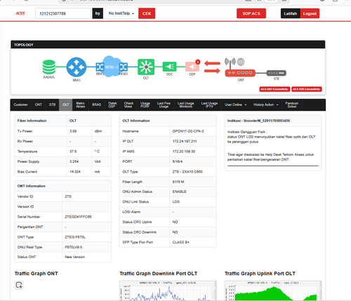Click the red ONT router icon

(x=240, y=73)
